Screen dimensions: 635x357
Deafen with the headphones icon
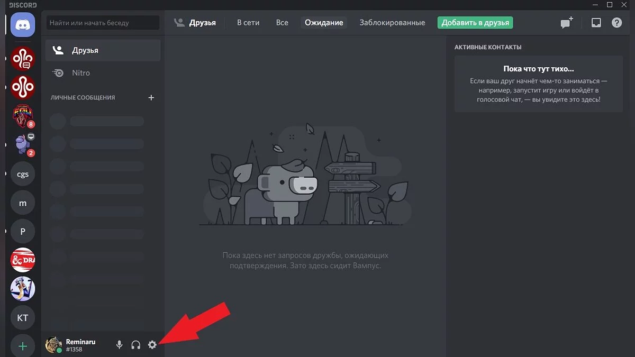click(x=136, y=345)
